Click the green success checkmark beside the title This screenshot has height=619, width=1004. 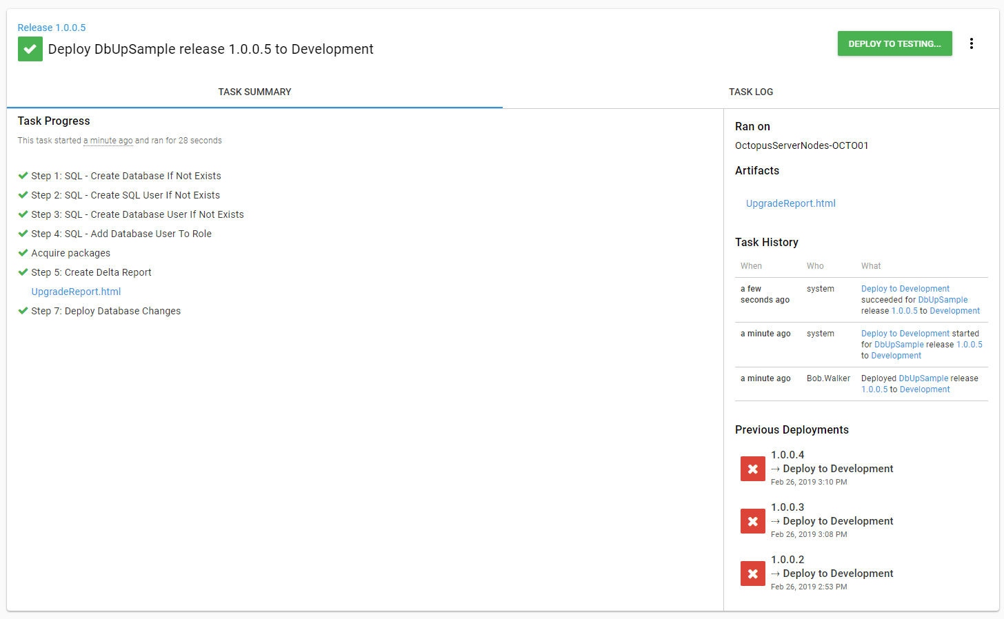[x=30, y=49]
